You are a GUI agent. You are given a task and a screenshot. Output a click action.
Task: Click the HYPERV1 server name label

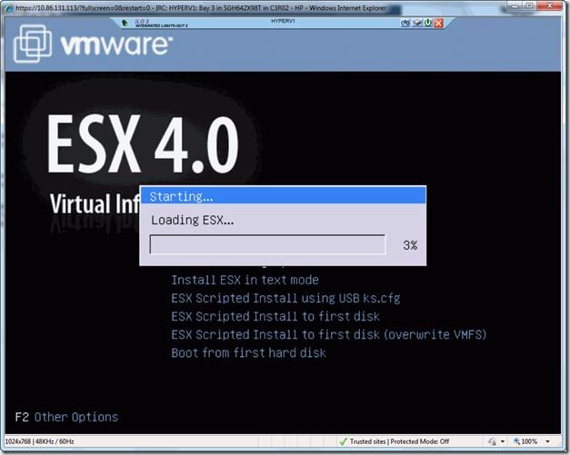(x=283, y=21)
